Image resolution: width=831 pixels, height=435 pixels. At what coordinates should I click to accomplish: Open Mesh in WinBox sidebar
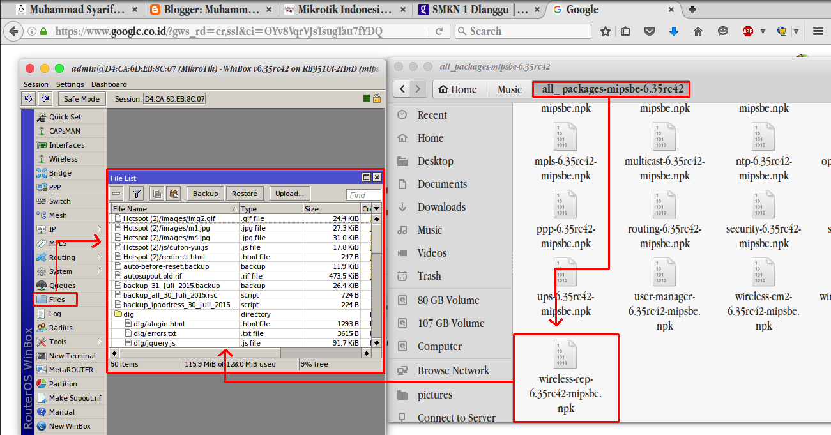pyautogui.click(x=57, y=215)
